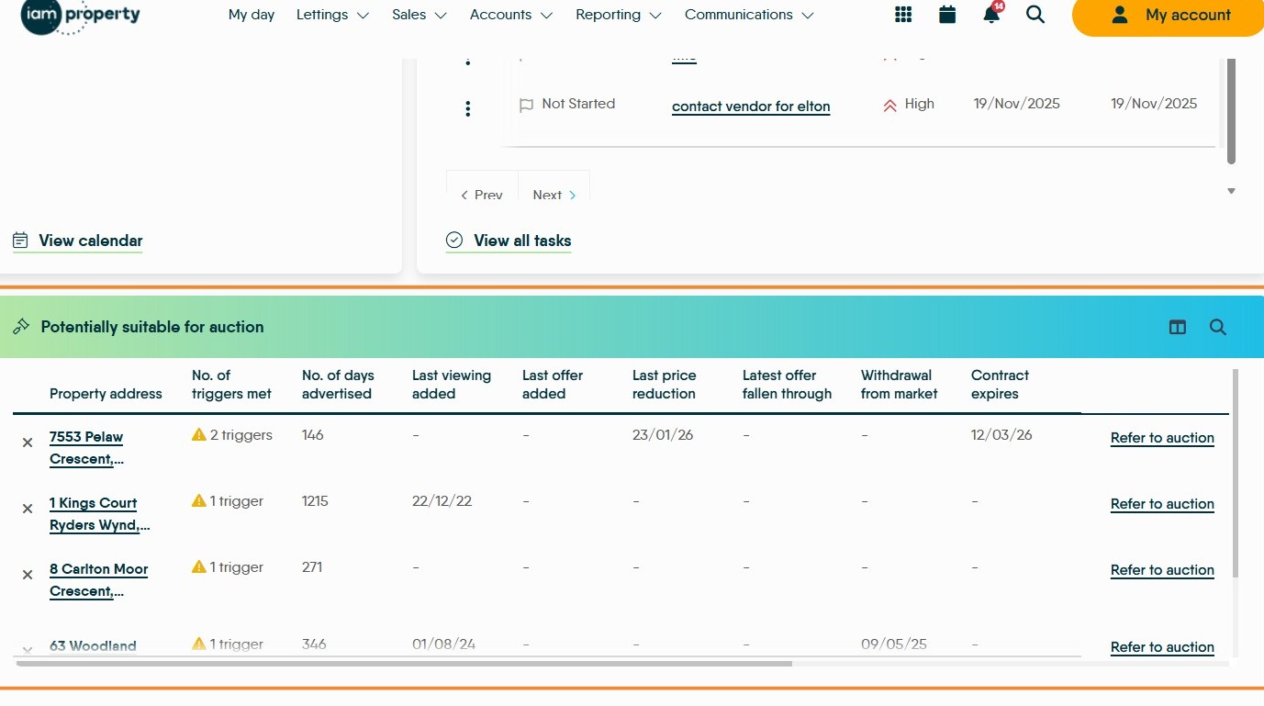Click the 09/05/25 withdrawal date
This screenshot has height=706, width=1264.
894,644
